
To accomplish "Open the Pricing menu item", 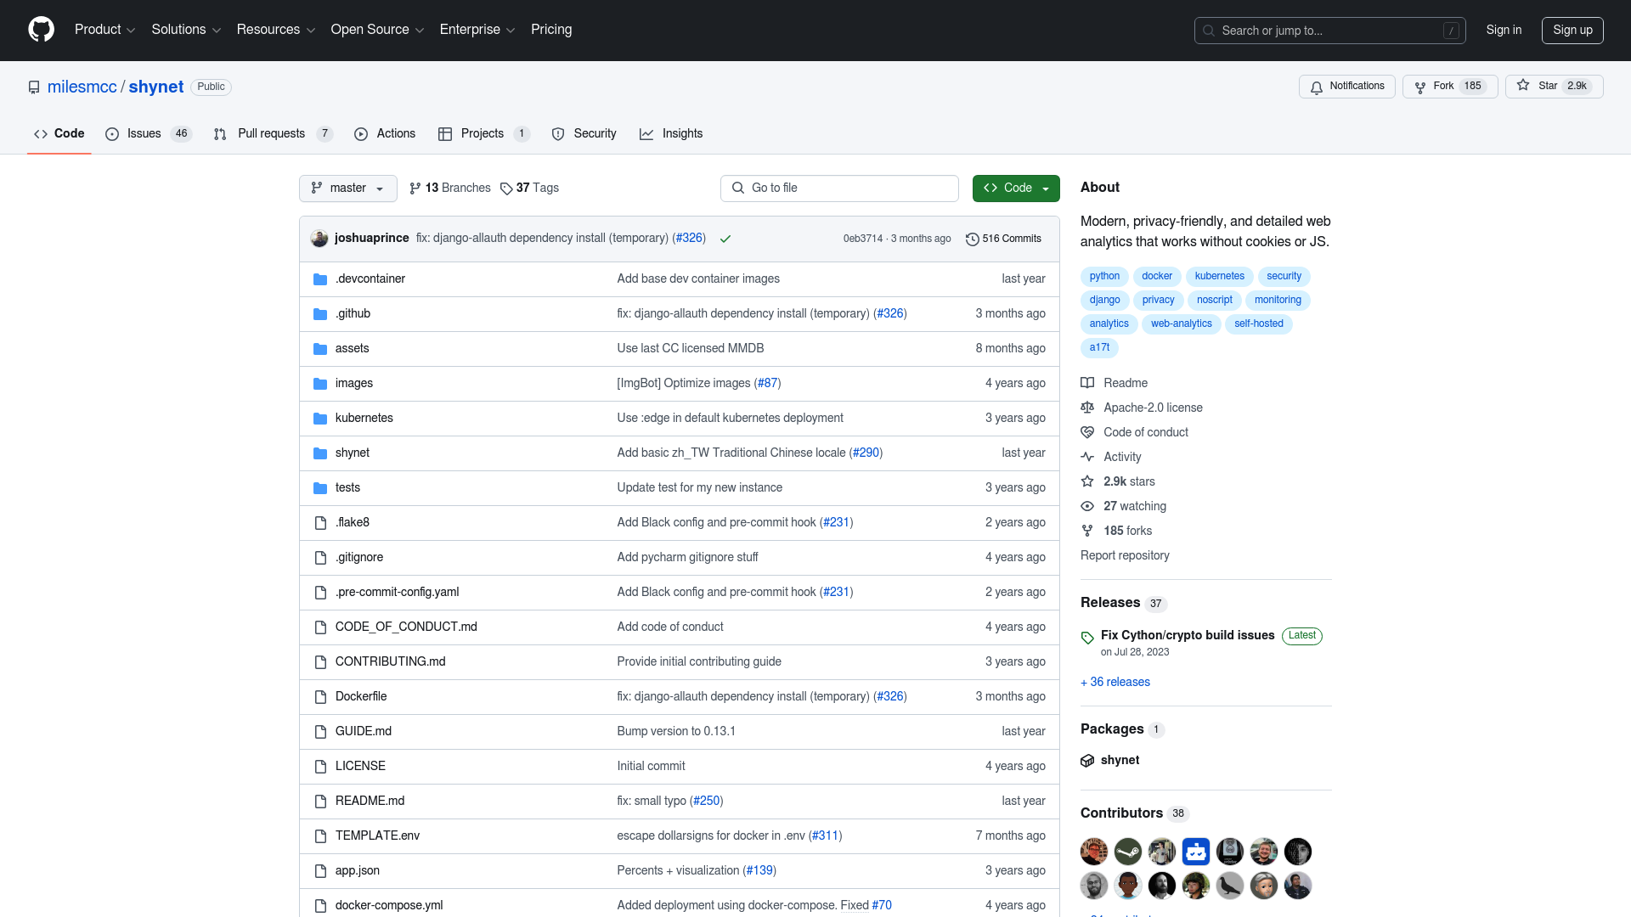I will coord(551,30).
